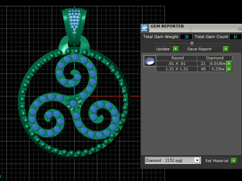Select the center flower gem on the pendant

click(x=74, y=103)
